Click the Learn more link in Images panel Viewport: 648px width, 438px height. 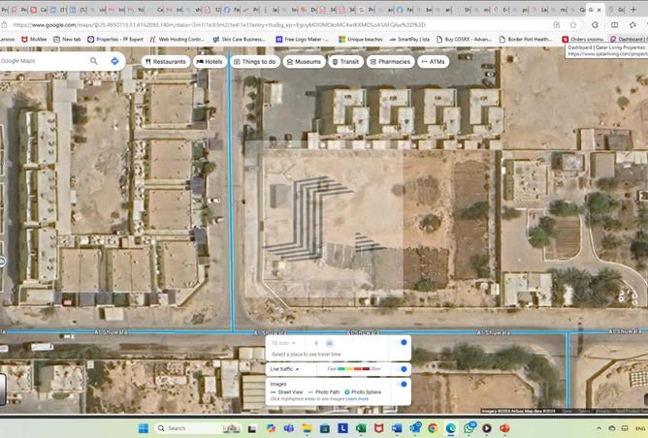(357, 398)
